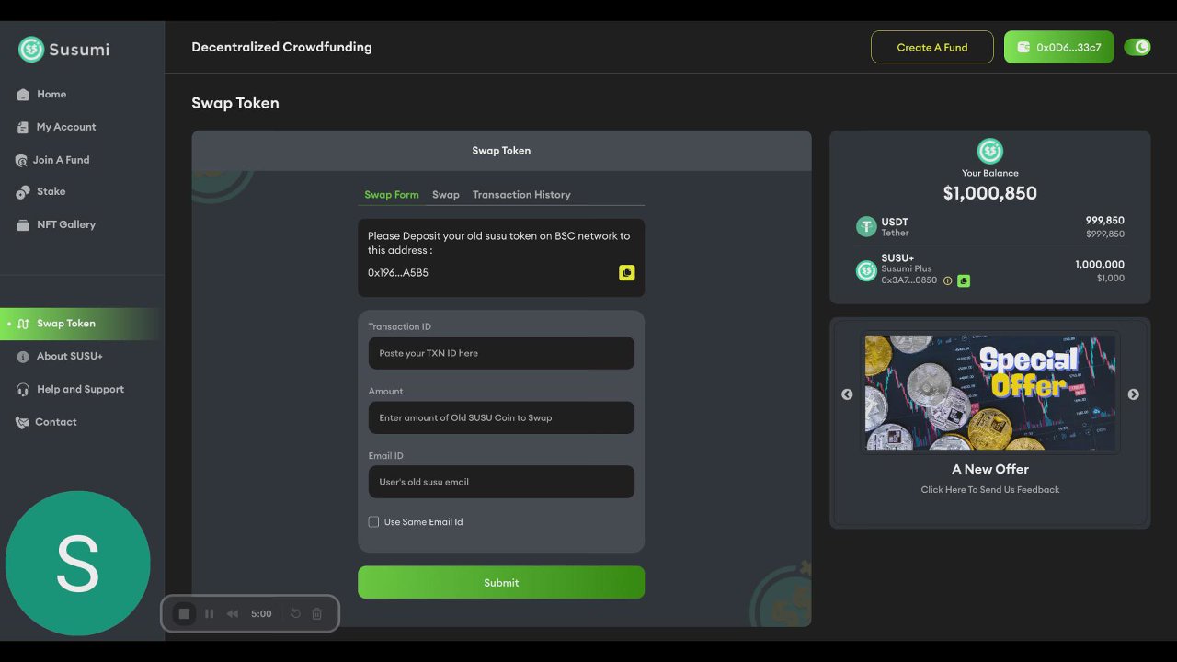This screenshot has width=1177, height=662.
Task: Click the USDT Tether icon
Action: coord(866,227)
